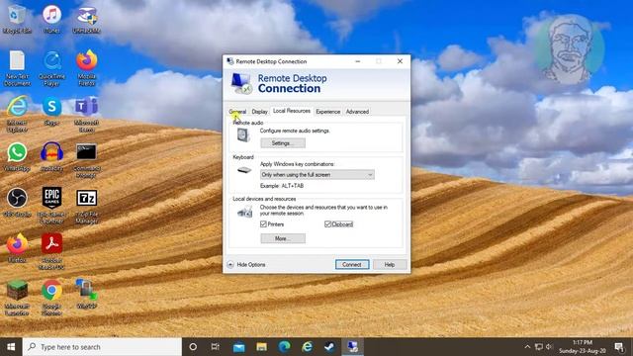Open the Command Prompt desktop shortcut
The width and height of the screenshot is (633, 356).
click(x=86, y=160)
